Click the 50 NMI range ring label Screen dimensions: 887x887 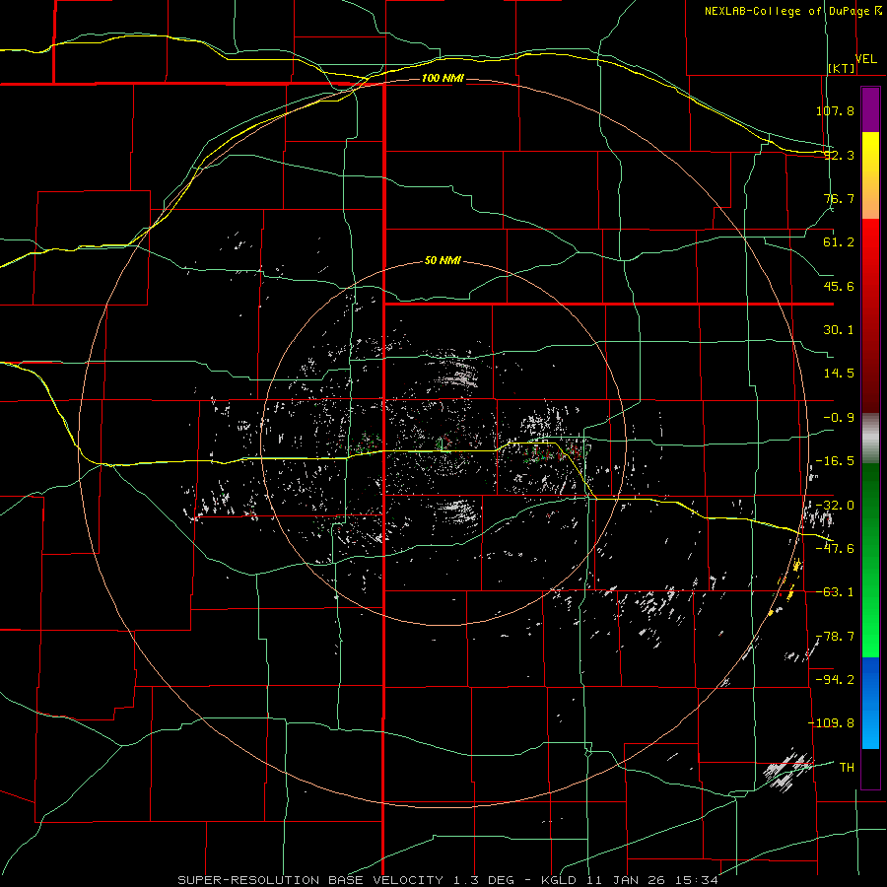(443, 260)
